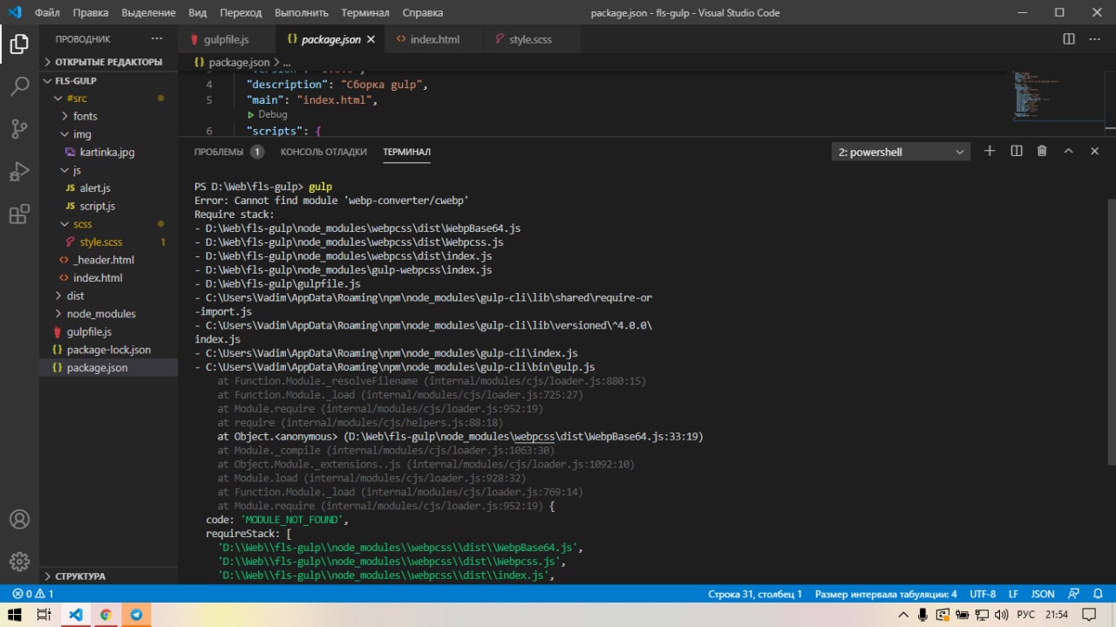Collapse the scss folder
The image size is (1116, 627).
pos(109,224)
